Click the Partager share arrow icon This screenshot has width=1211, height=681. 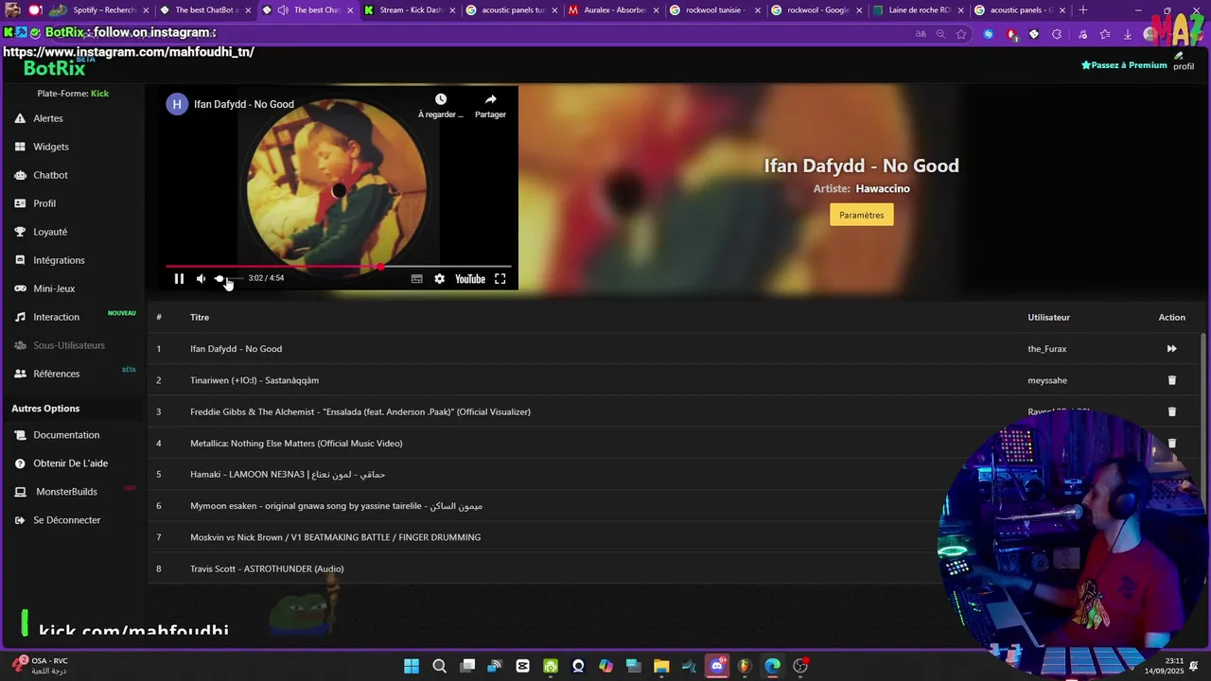490,99
